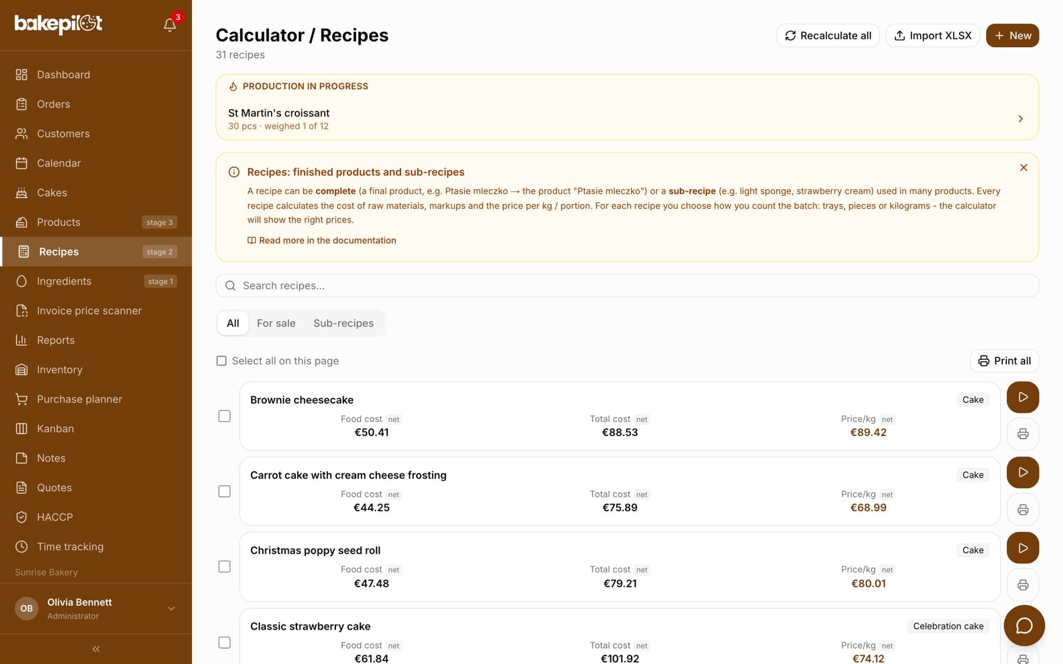Check the Carrot cake recipe checkbox
1063x664 pixels.
click(x=224, y=491)
